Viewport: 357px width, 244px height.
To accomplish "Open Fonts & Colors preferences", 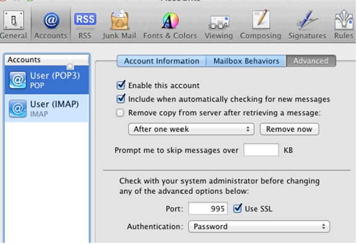I will (170, 25).
